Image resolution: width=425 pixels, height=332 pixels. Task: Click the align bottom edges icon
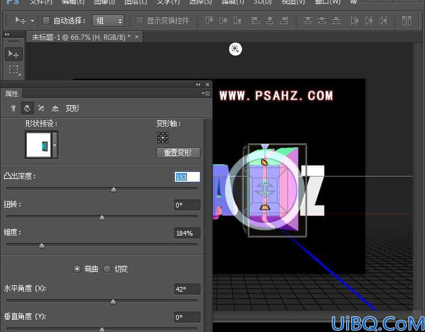click(237, 20)
